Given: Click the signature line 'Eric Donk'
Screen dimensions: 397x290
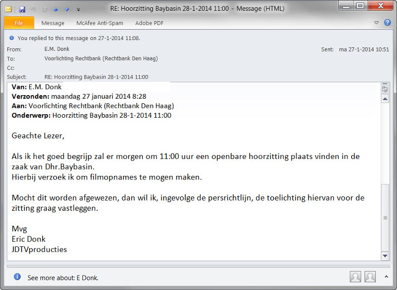Looking at the screenshot, I should (28, 239).
